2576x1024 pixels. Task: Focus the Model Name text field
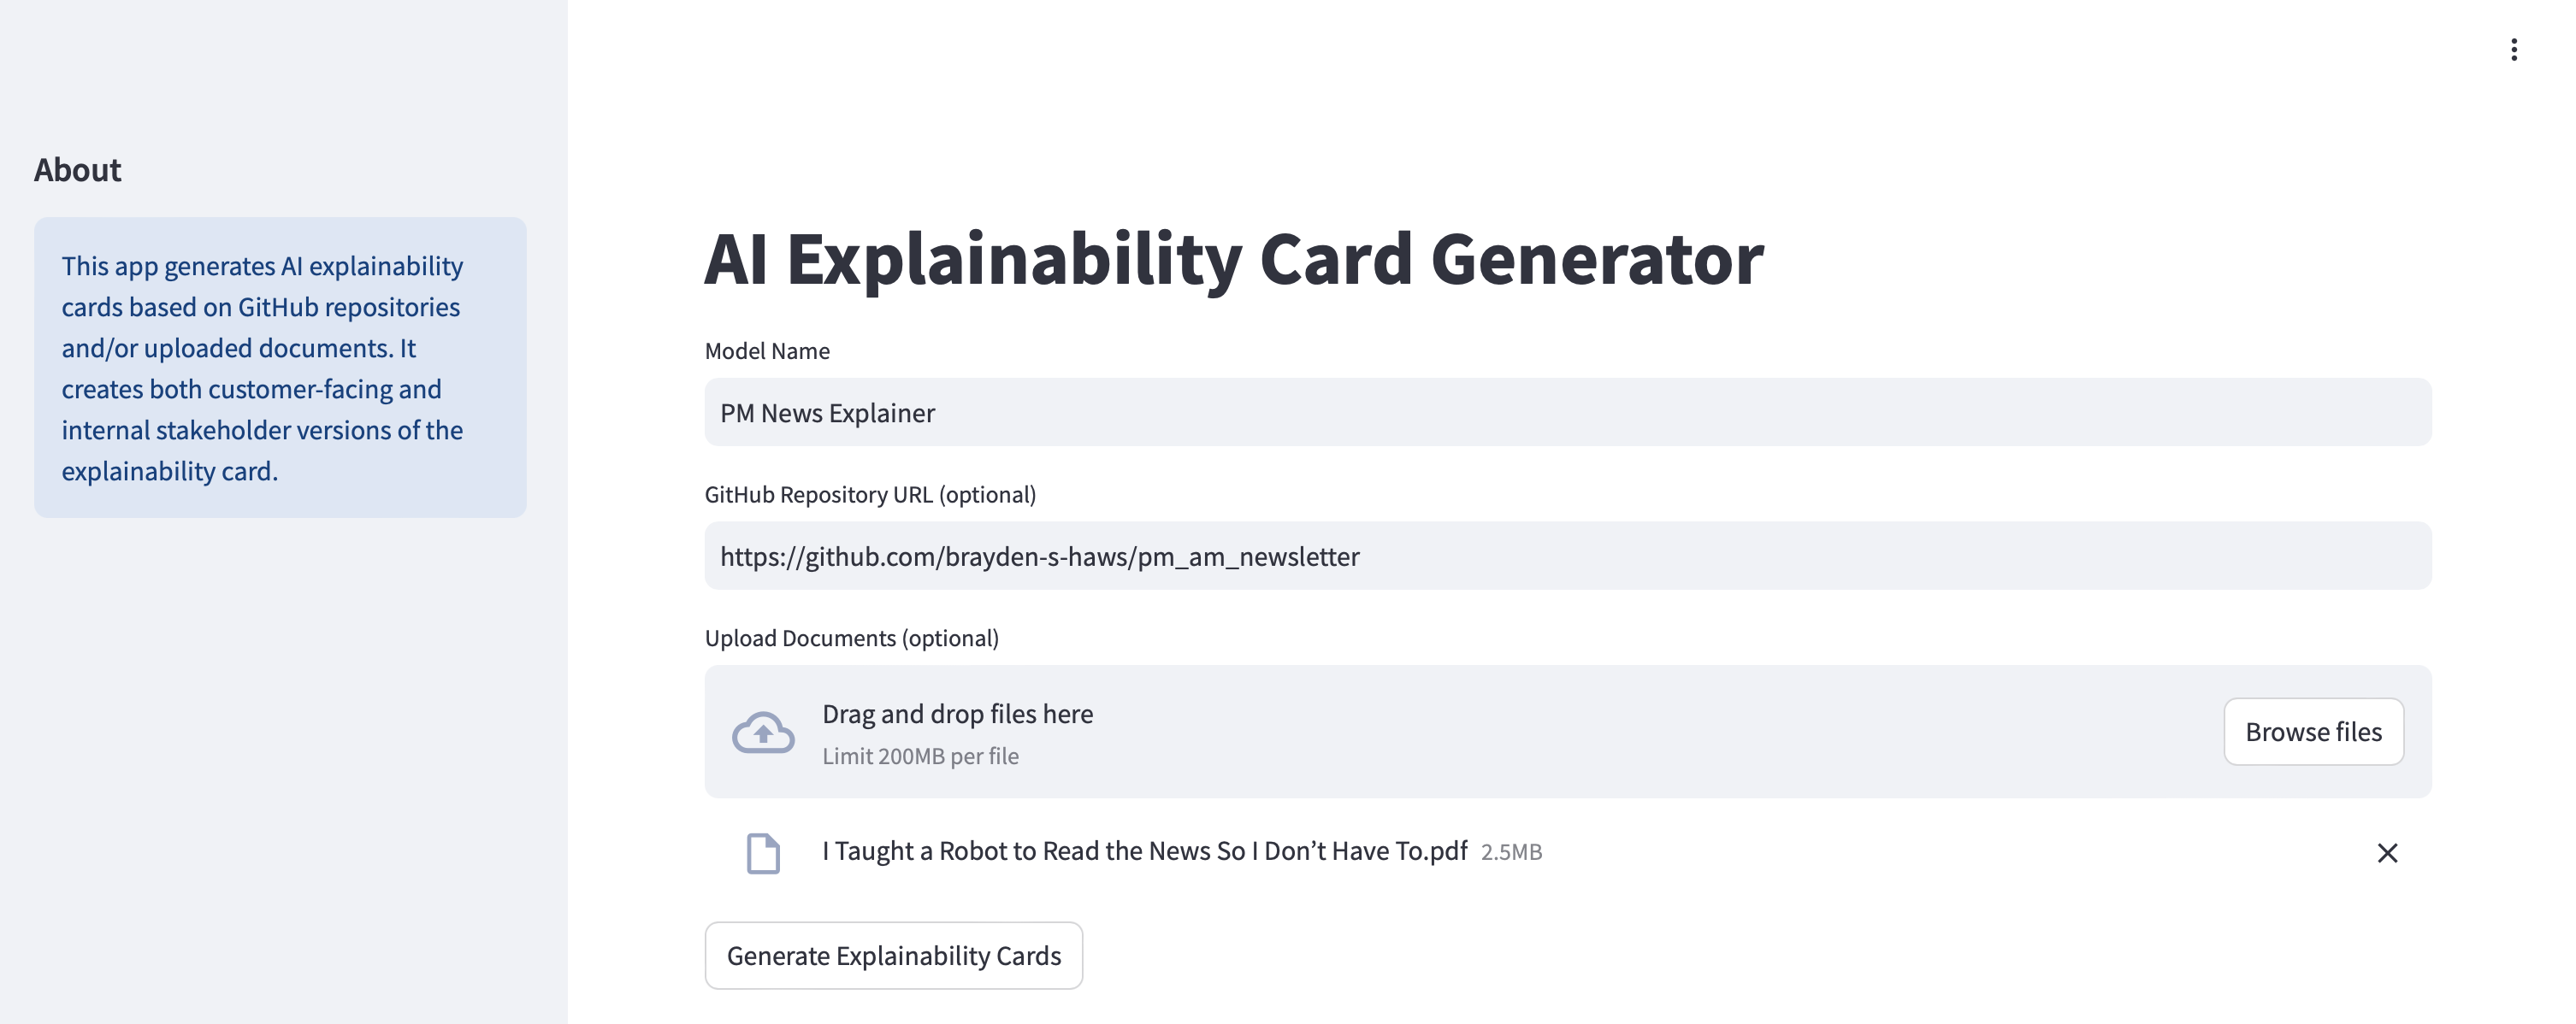(1567, 413)
